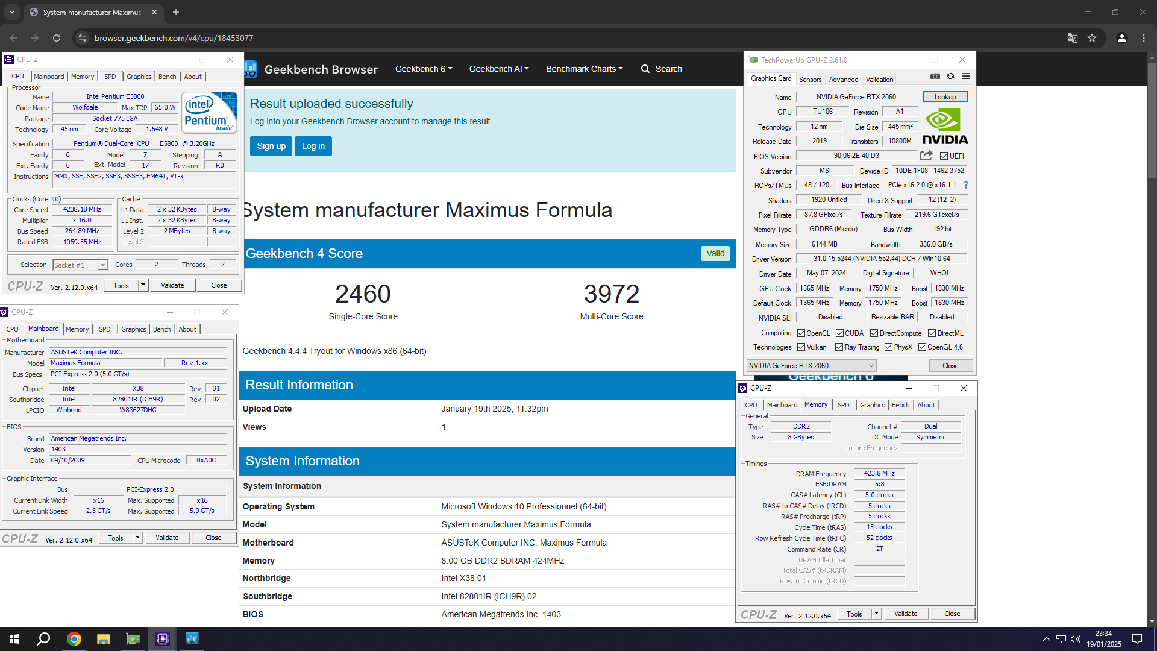Click Close button in GPU-Z window
Viewport: 1157px width, 651px height.
(x=950, y=366)
